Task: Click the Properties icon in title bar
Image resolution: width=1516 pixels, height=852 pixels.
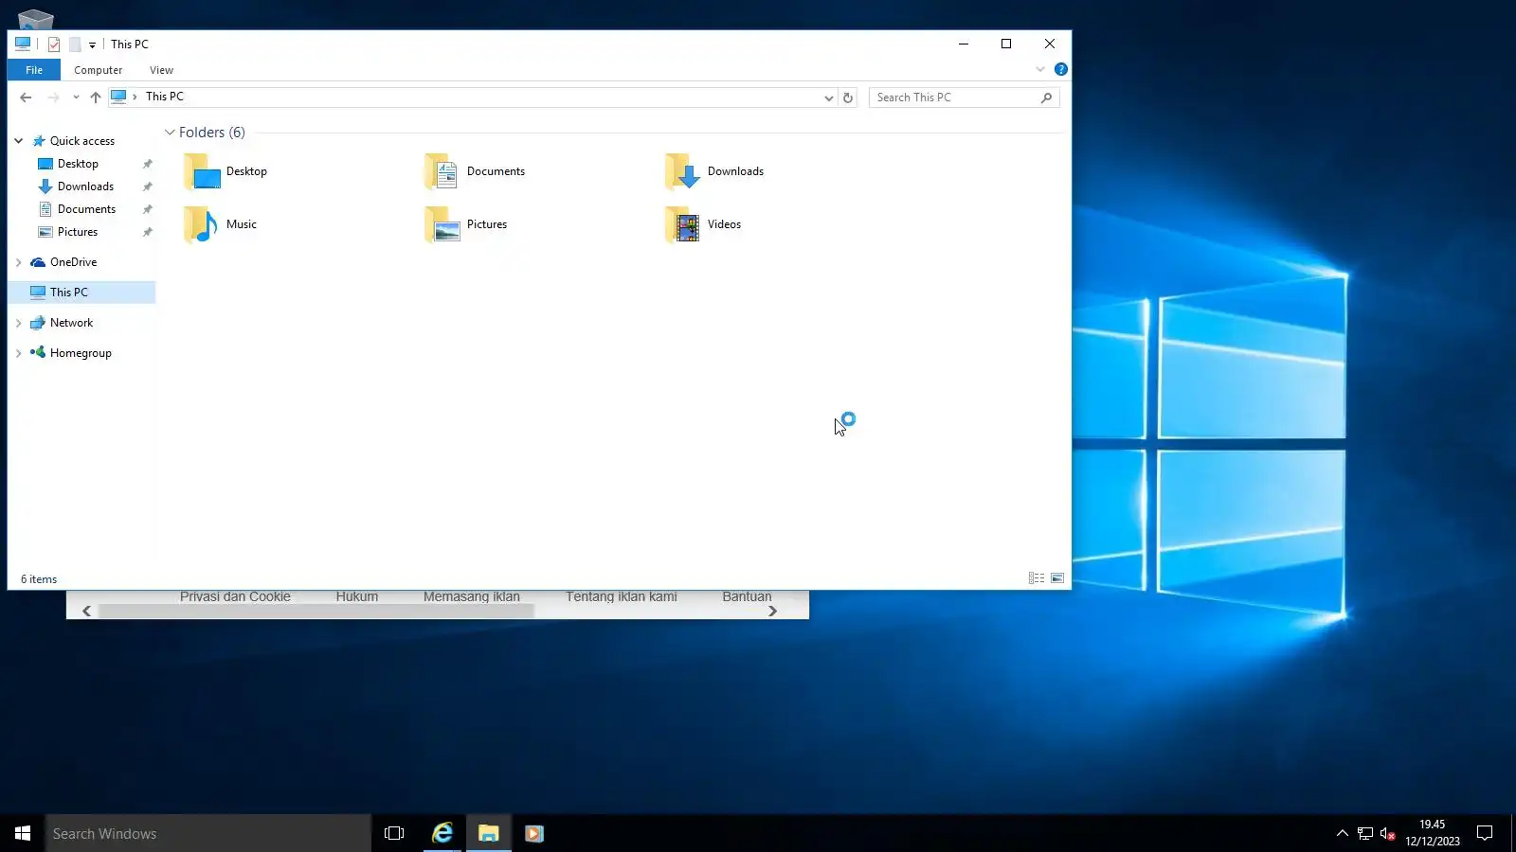Action: tap(54, 44)
